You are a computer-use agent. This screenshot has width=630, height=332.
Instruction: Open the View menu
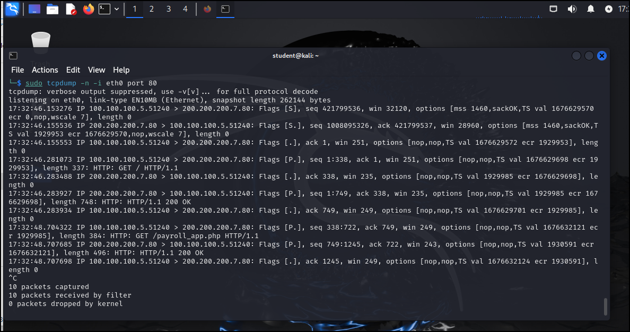tap(97, 70)
